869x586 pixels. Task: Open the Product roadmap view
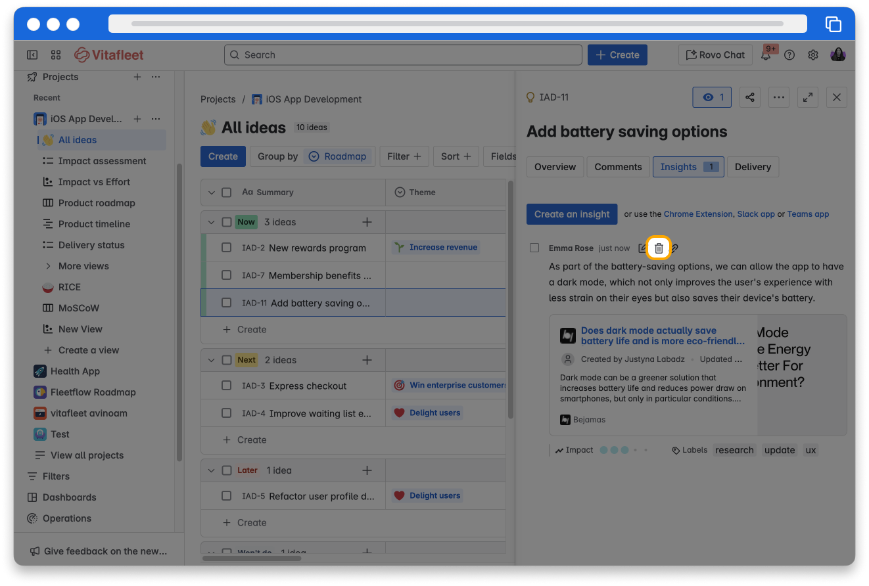pyautogui.click(x=97, y=203)
